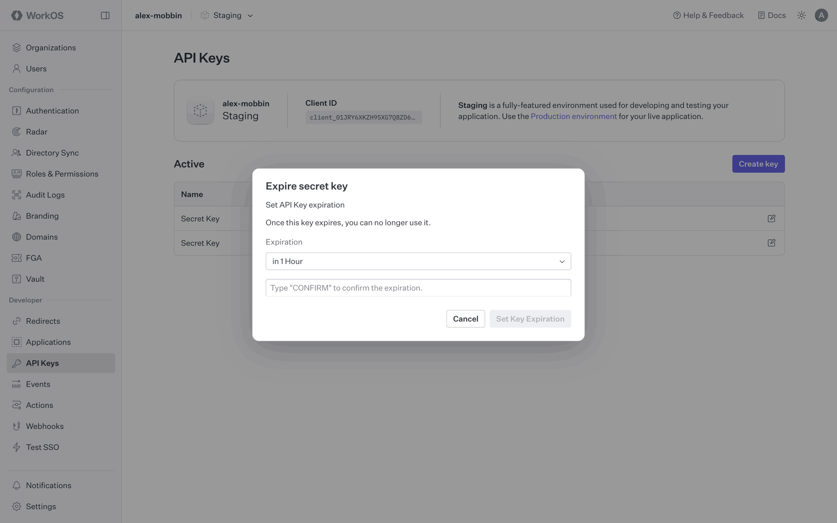Select Events in sidebar
The height and width of the screenshot is (523, 837).
tap(61, 384)
